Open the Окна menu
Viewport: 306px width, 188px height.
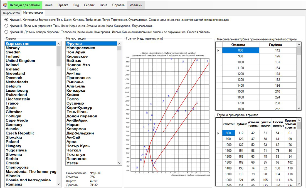(x=103, y=5)
